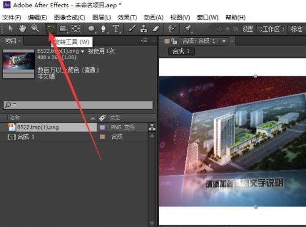Click the 设置 label in the toolbar
Image resolution: width=306 pixels, height=227 pixels.
point(247,29)
